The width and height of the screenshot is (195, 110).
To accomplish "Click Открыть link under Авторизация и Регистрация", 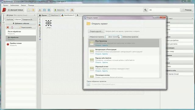I will pos(98,54).
